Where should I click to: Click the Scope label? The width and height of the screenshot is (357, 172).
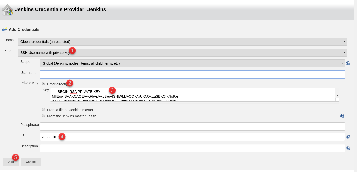[25, 62]
